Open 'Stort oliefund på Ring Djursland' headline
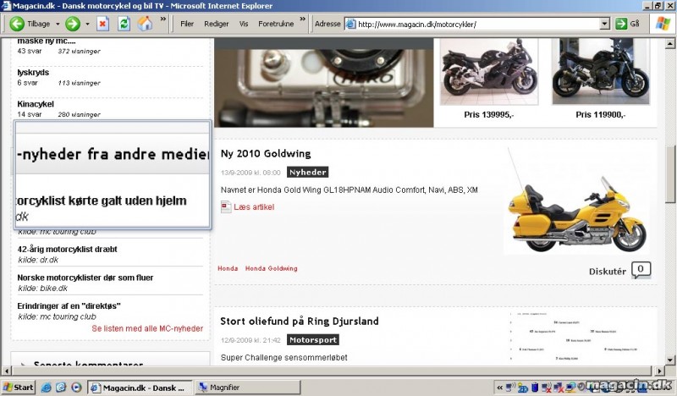The height and width of the screenshot is (396, 677). tap(300, 322)
